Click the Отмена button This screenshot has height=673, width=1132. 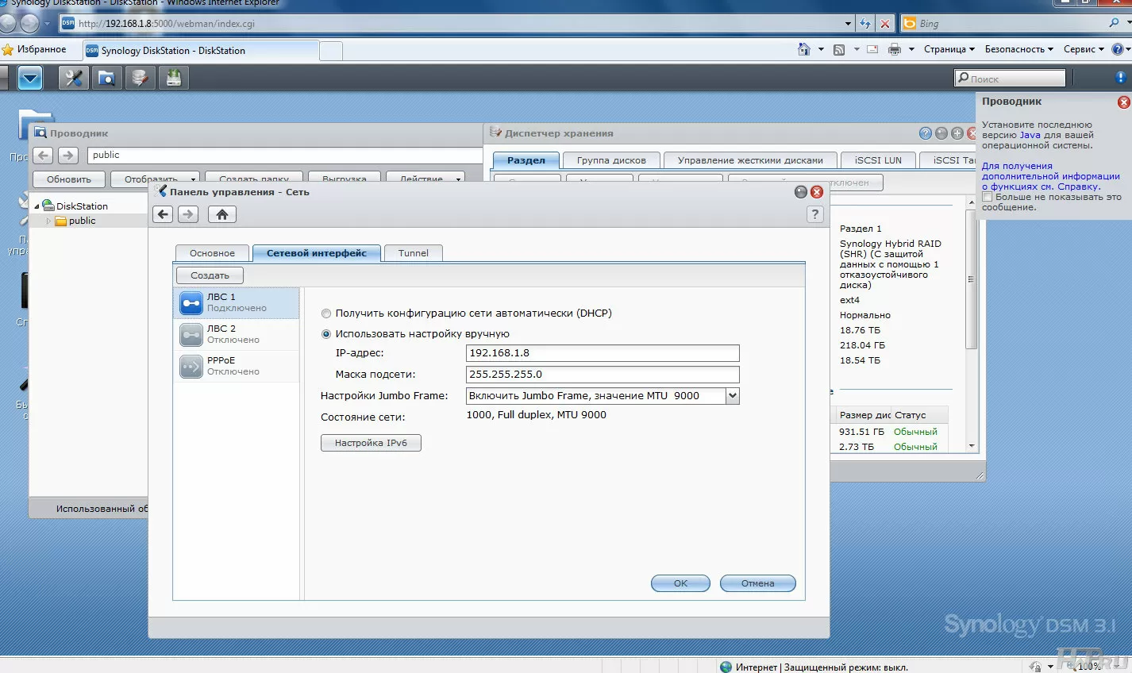coord(757,583)
